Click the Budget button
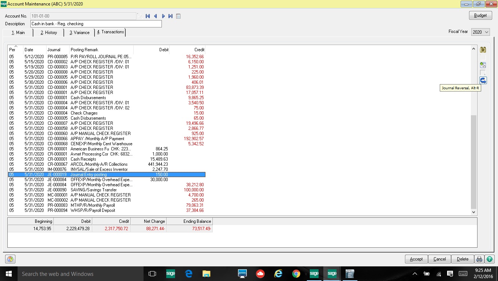The width and height of the screenshot is (498, 281). 480,15
